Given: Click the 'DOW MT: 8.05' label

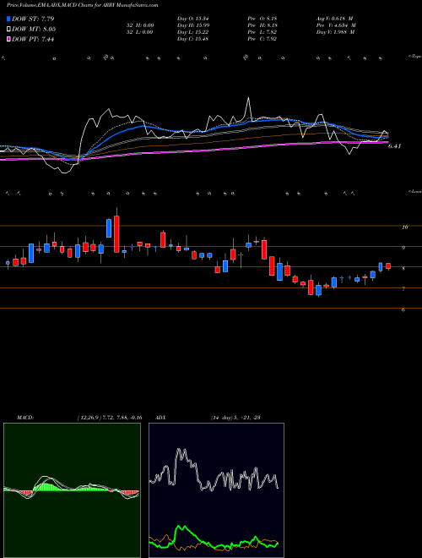Looking at the screenshot, I should (x=34, y=30).
